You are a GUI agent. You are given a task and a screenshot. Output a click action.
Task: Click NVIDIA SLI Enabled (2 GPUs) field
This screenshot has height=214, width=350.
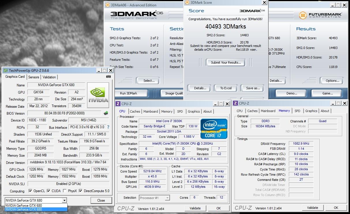point(68,184)
